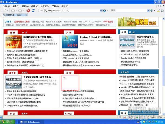Click the green network tray icon

156,122
